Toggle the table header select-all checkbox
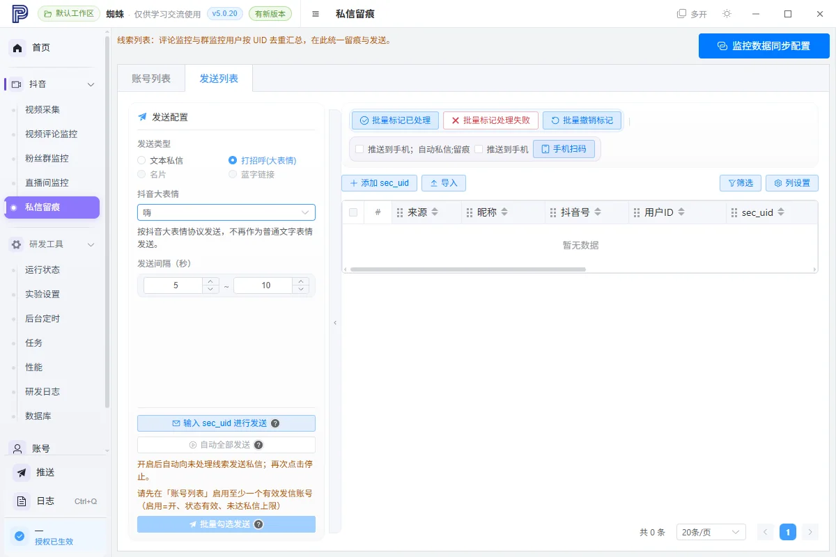The image size is (836, 557). (x=353, y=212)
